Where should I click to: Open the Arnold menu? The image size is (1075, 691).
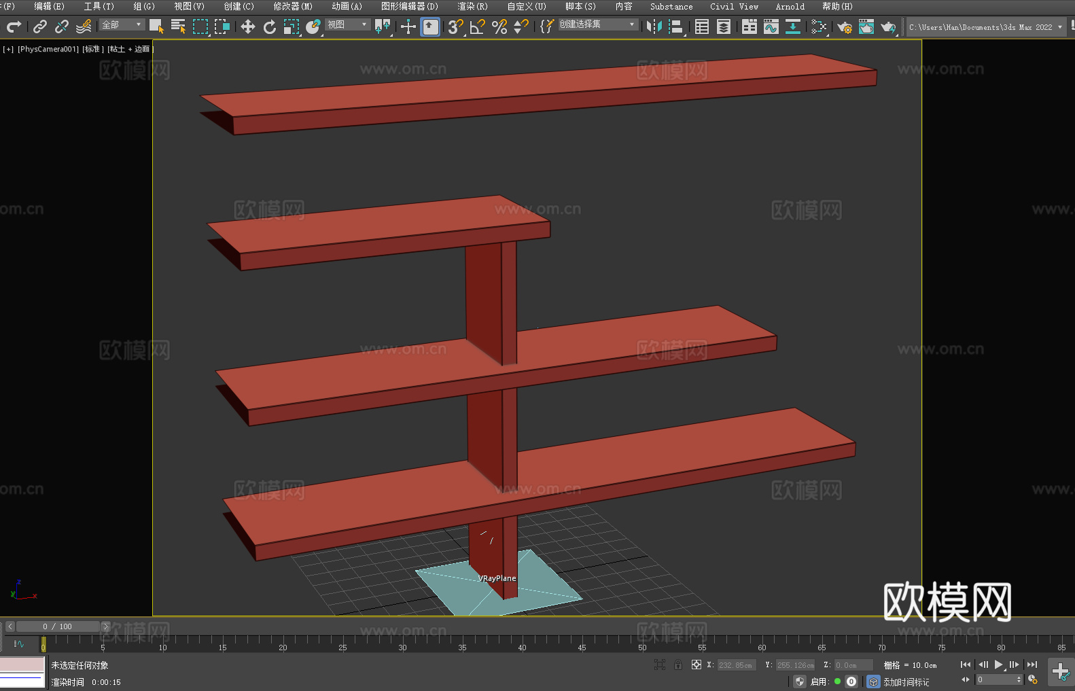click(790, 6)
